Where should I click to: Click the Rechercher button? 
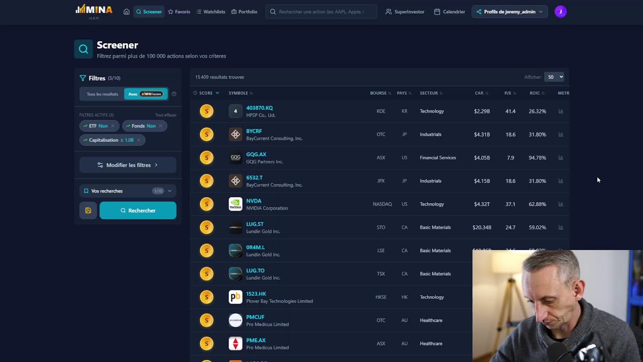click(138, 211)
